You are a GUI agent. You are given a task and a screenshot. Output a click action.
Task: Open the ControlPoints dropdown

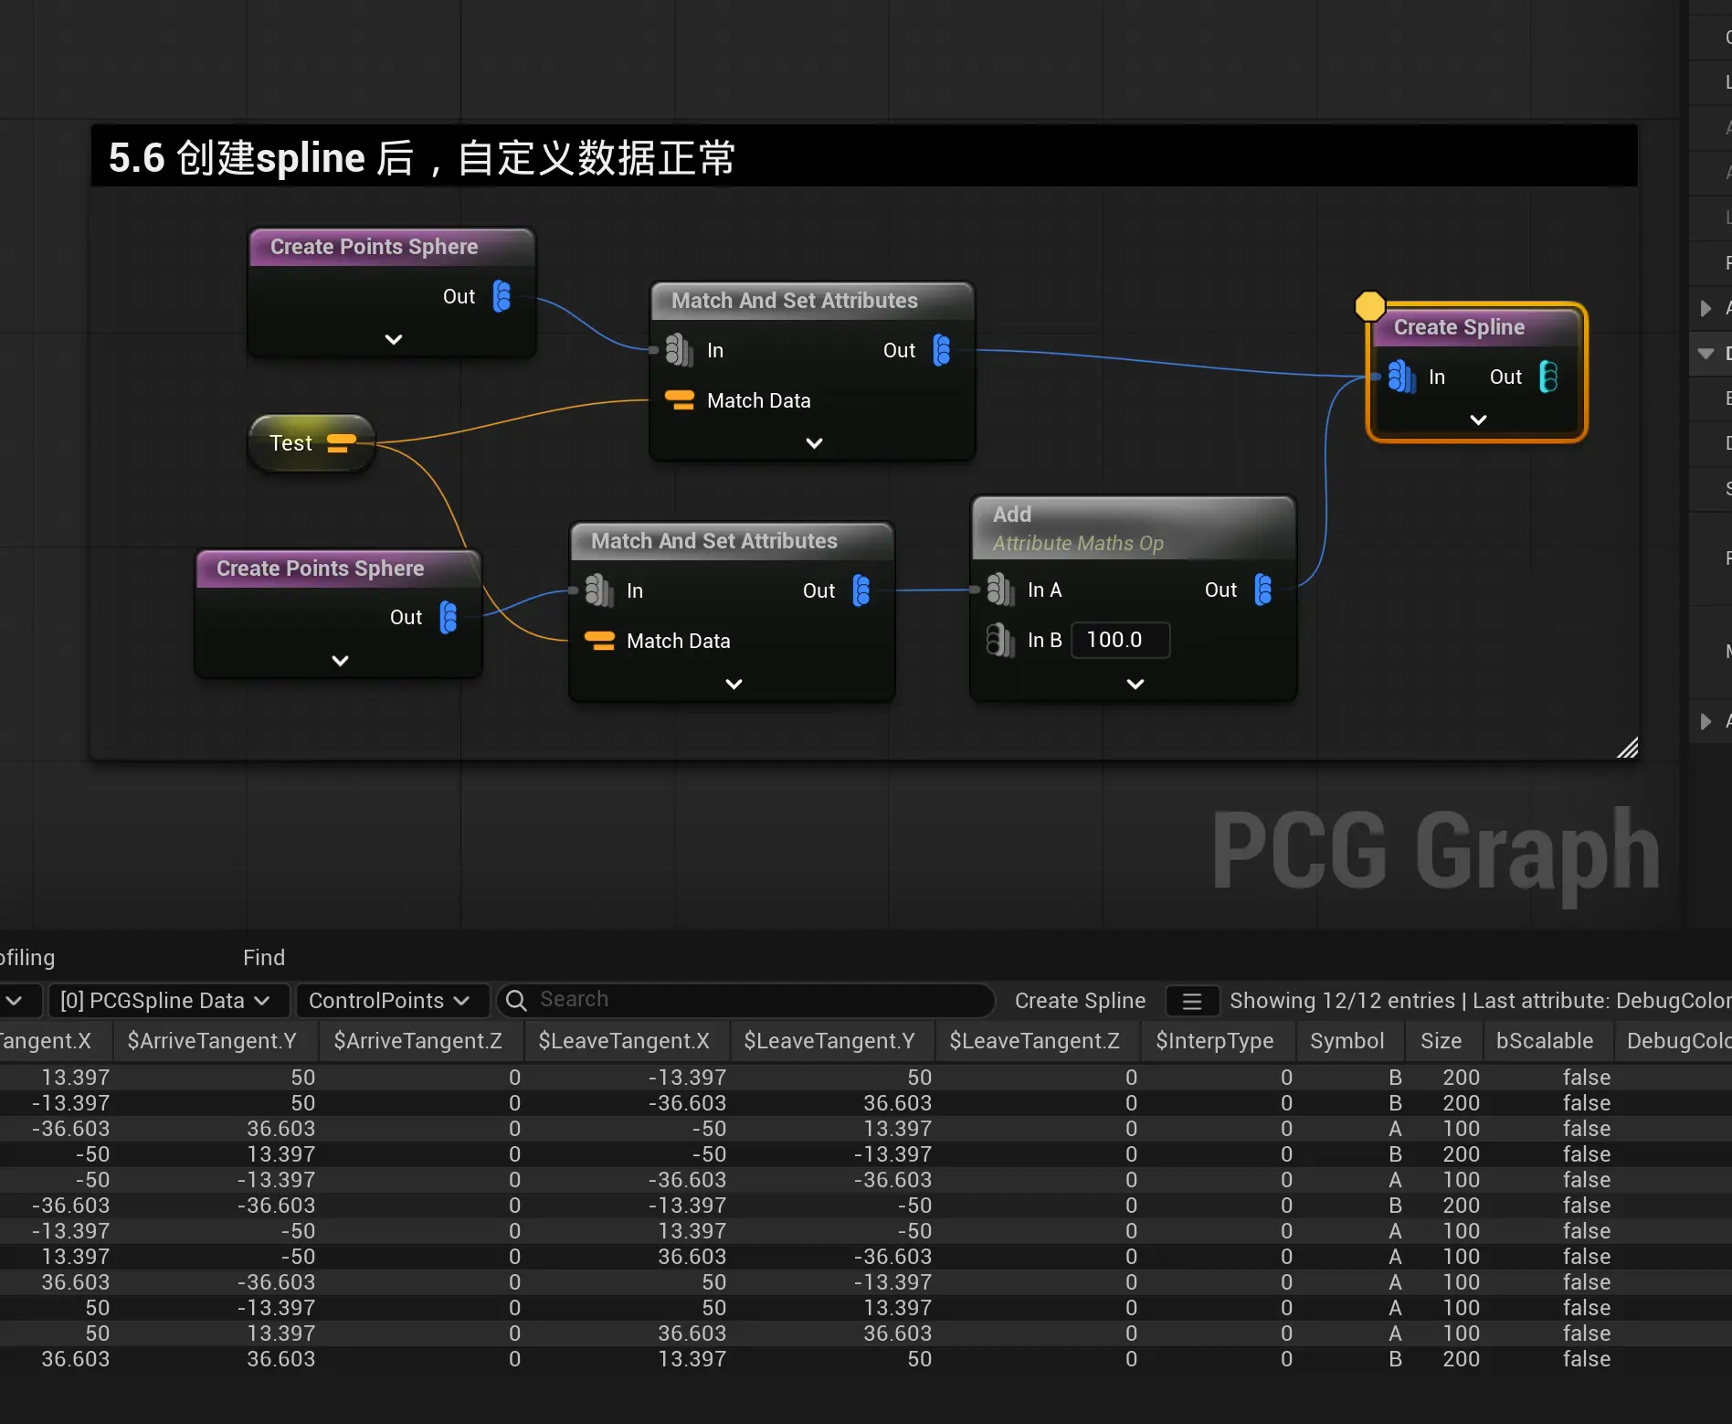click(x=390, y=1001)
